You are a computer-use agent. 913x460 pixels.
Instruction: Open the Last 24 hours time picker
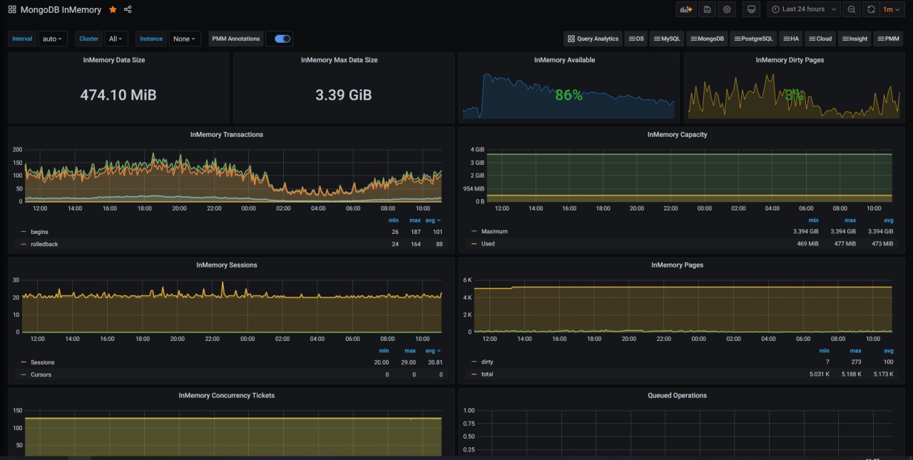pyautogui.click(x=804, y=9)
